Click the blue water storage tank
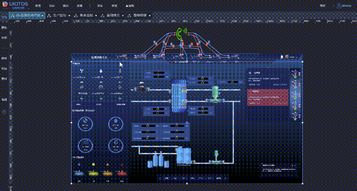357x191 pixels. [184, 156]
